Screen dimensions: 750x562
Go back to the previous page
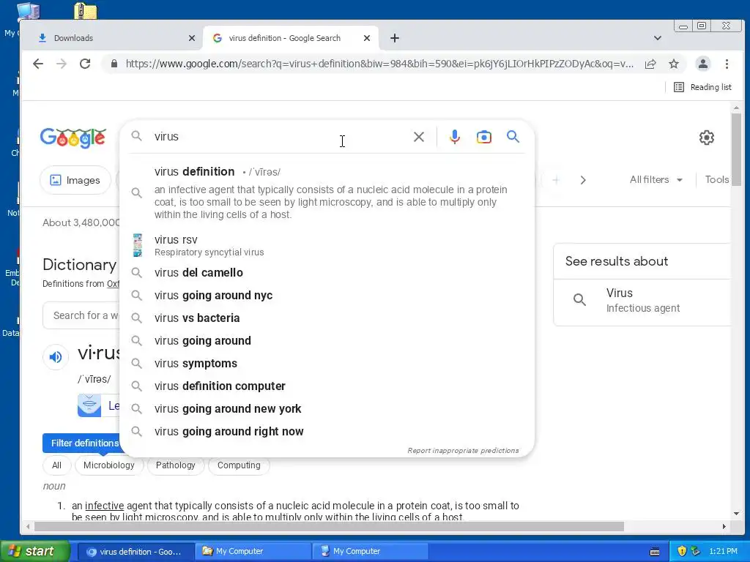[38, 64]
